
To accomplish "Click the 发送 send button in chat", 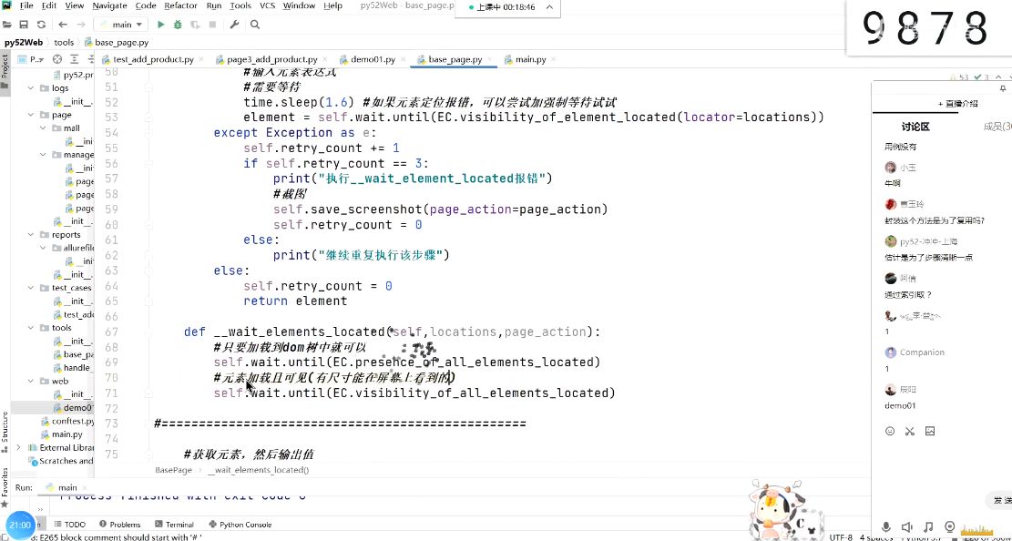I will point(1001,500).
